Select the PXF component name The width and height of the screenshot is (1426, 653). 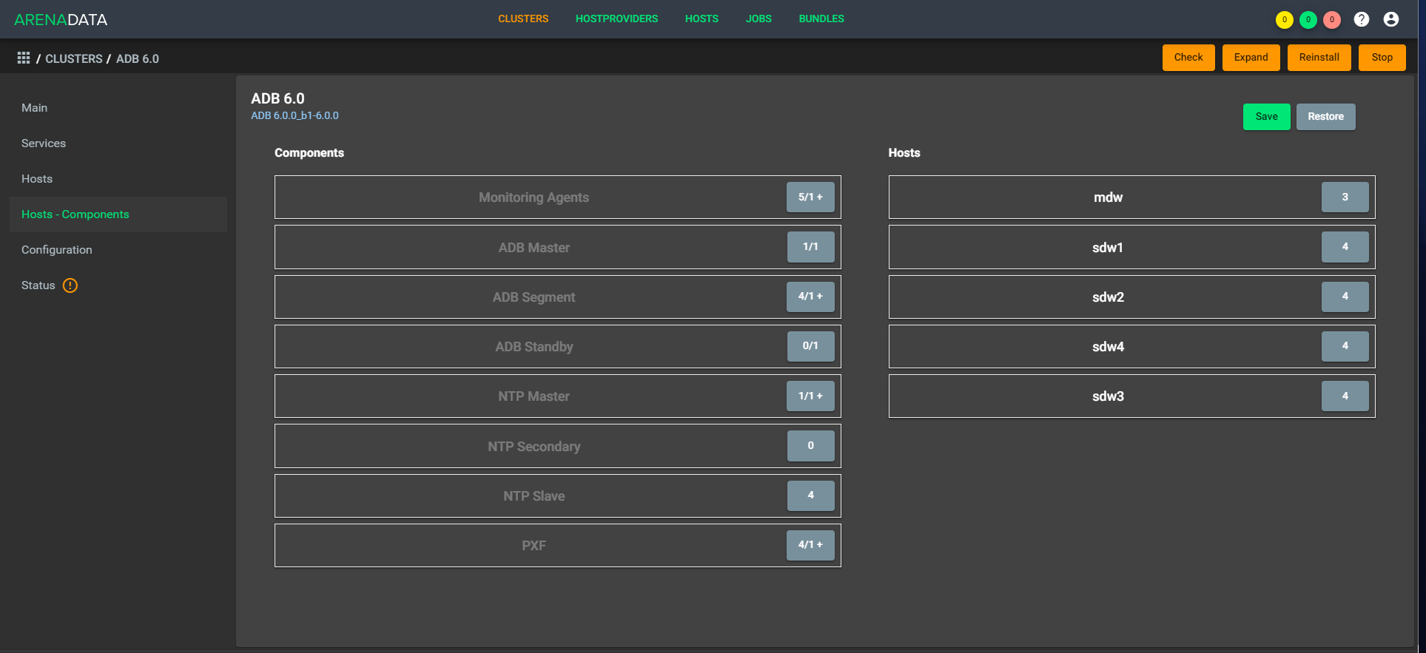coord(534,546)
